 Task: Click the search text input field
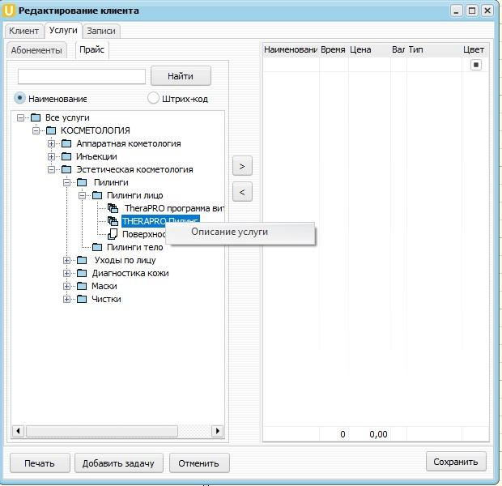[82, 76]
